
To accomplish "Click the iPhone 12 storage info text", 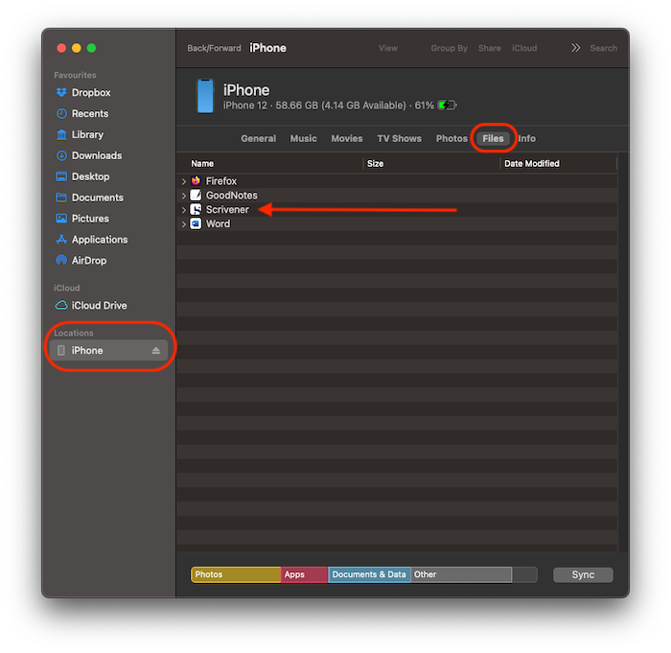I will tap(329, 105).
